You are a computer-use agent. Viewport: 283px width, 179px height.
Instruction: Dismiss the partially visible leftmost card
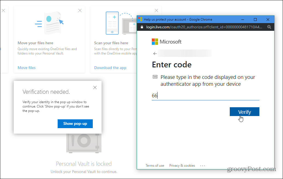point(3,10)
